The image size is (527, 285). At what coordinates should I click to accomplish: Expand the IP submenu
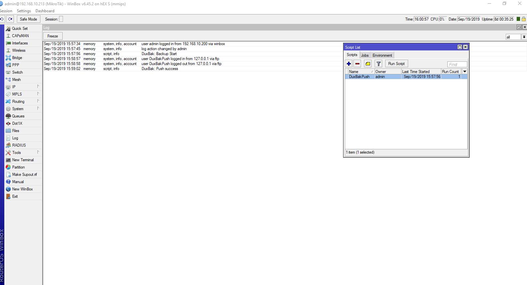tap(23, 87)
